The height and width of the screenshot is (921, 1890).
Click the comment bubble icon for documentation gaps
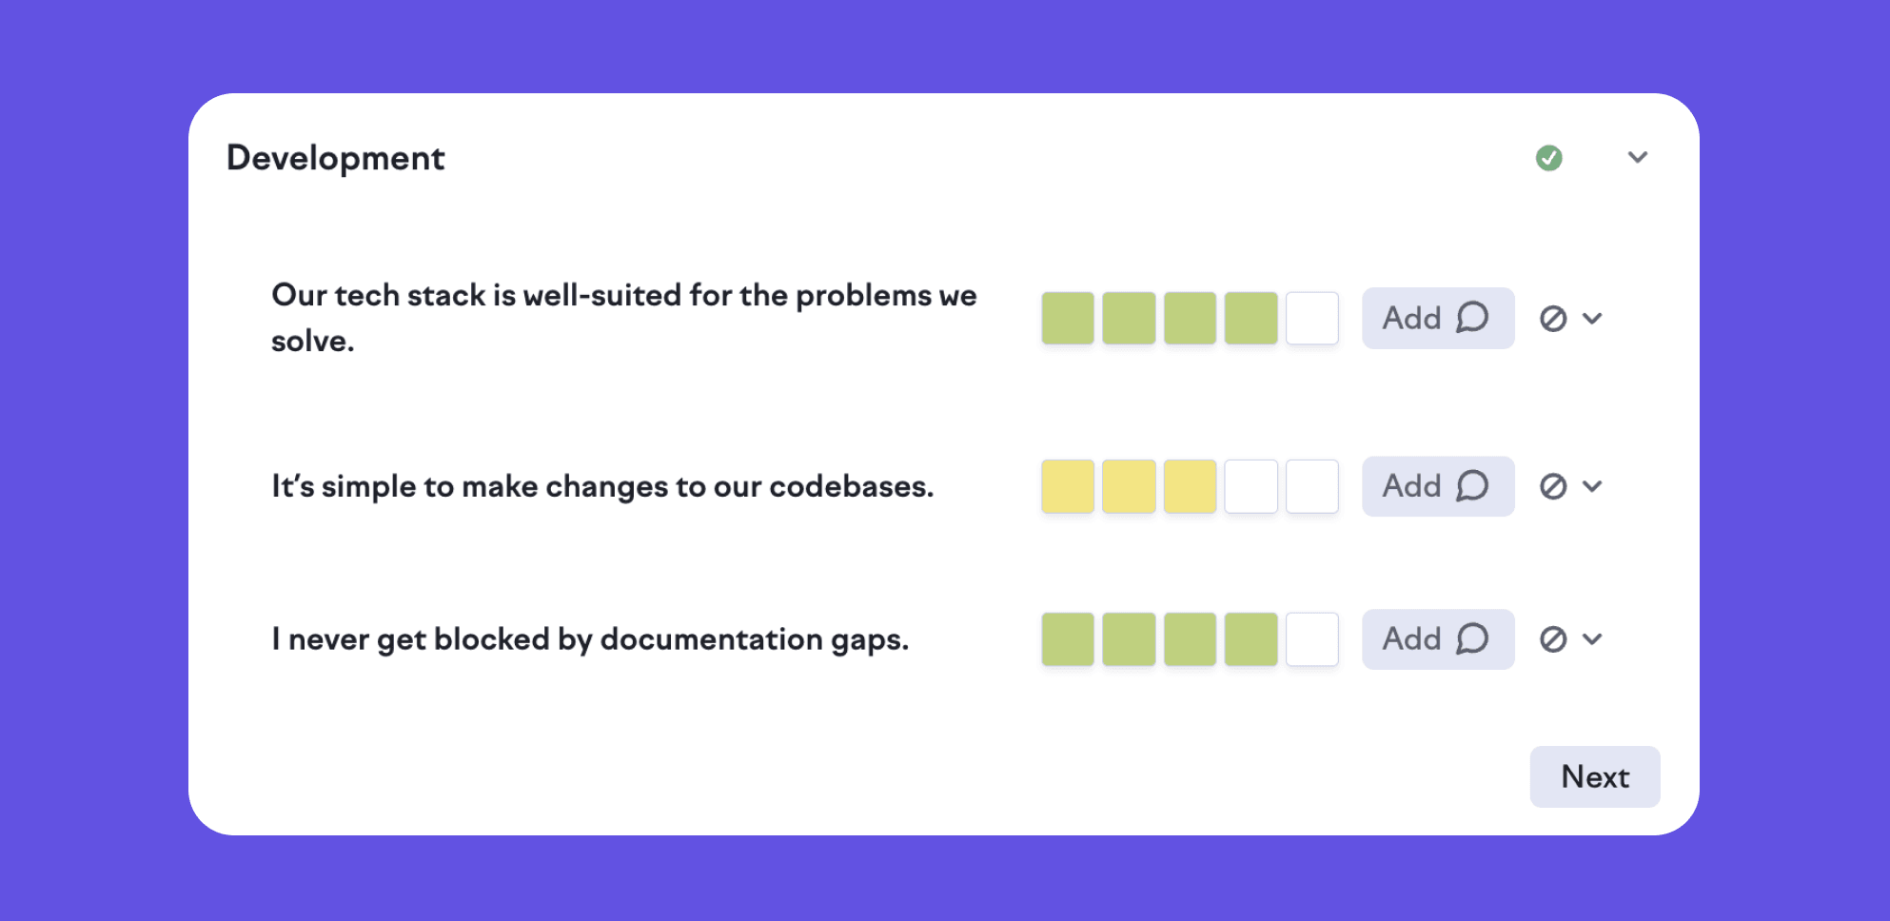click(1472, 638)
